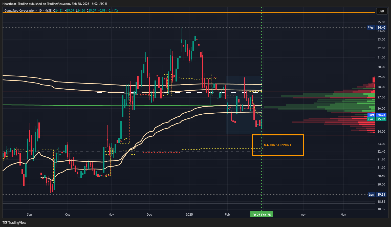Image resolution: width=391 pixels, height=227 pixels.
Task: Click the Fri 28 Feb '25 date marker
Action: tap(262, 215)
